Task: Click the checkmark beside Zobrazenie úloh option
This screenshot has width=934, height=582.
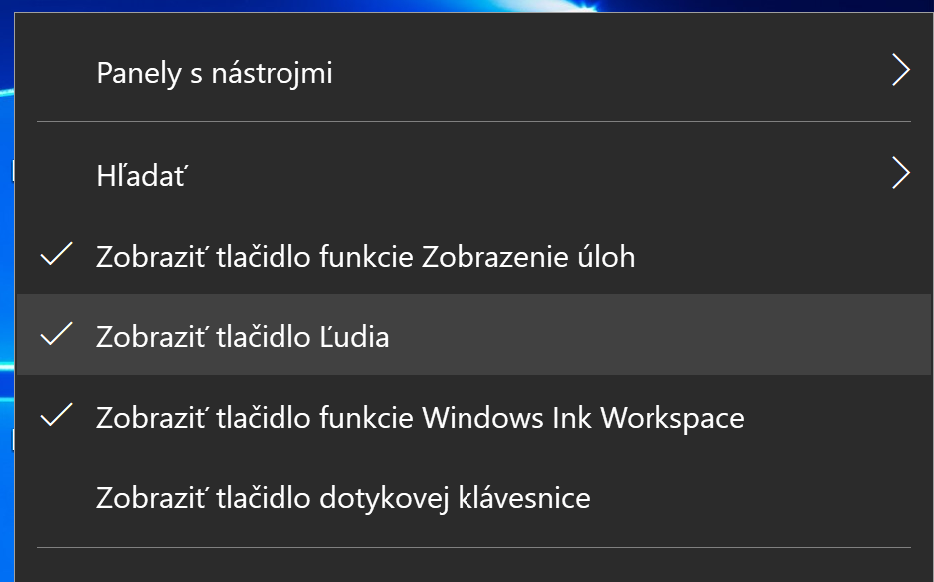Action: click(x=56, y=253)
